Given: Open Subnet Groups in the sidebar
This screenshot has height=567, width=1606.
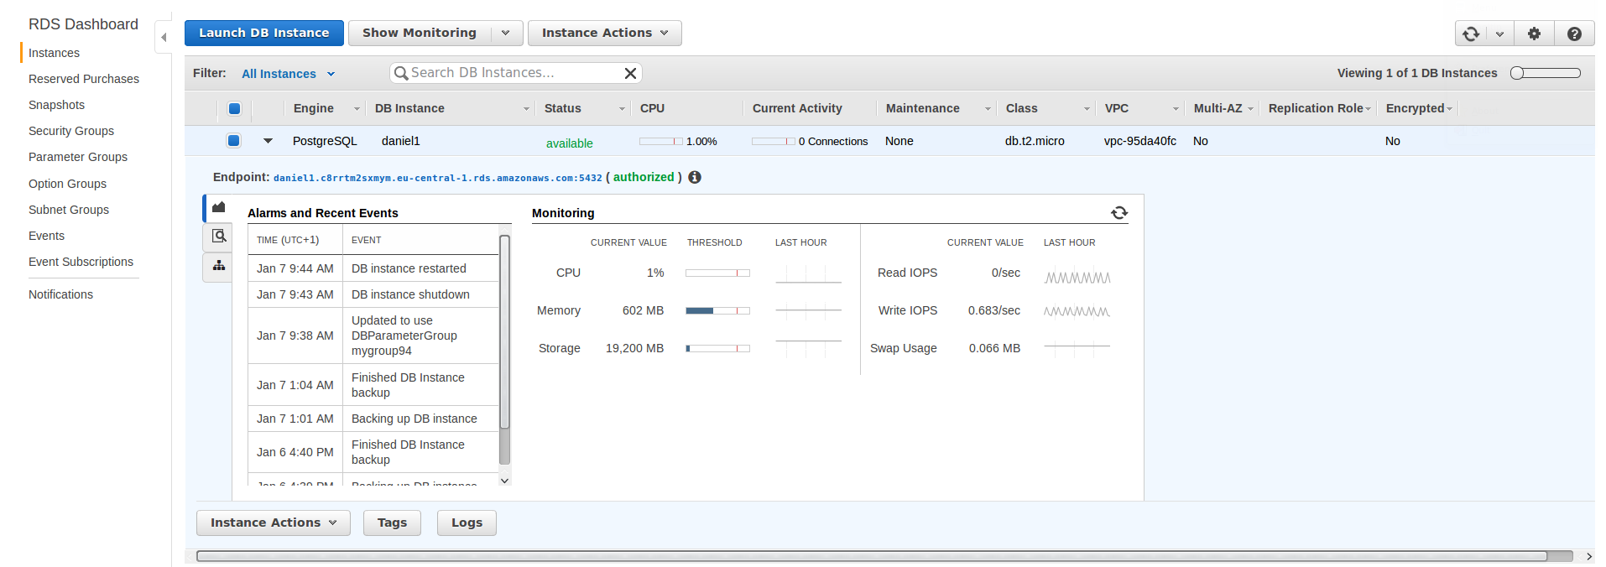Looking at the screenshot, I should coord(69,210).
